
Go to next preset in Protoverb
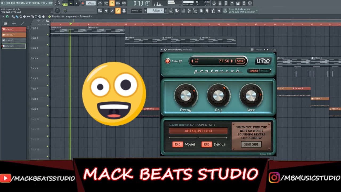pyautogui.click(x=267, y=50)
